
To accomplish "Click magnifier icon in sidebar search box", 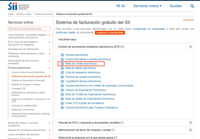I will click(11, 29).
